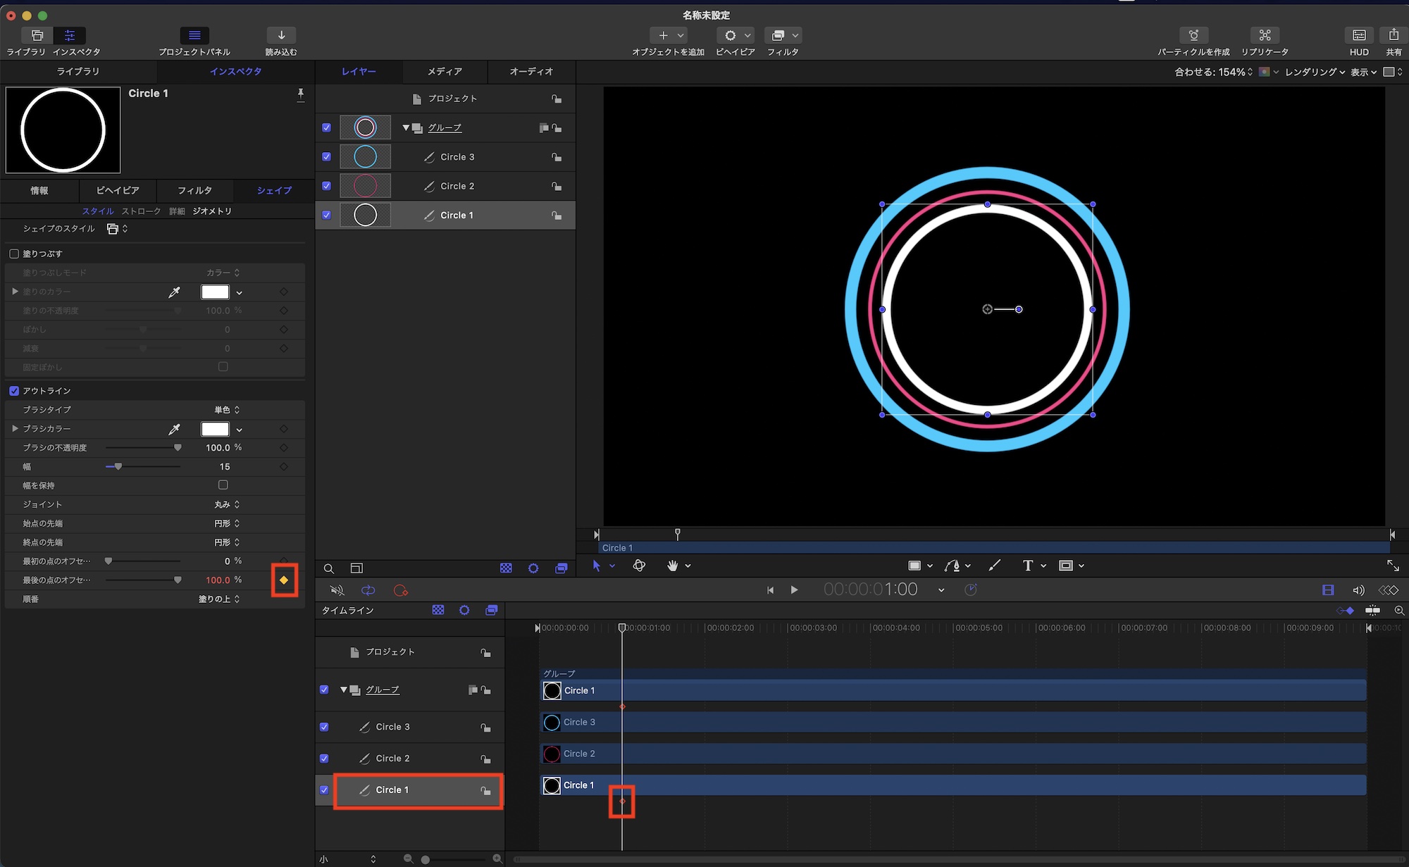Click the eyedropper next to Brush Color (ブラシカラー)
This screenshot has width=1409, height=867.
(x=174, y=429)
